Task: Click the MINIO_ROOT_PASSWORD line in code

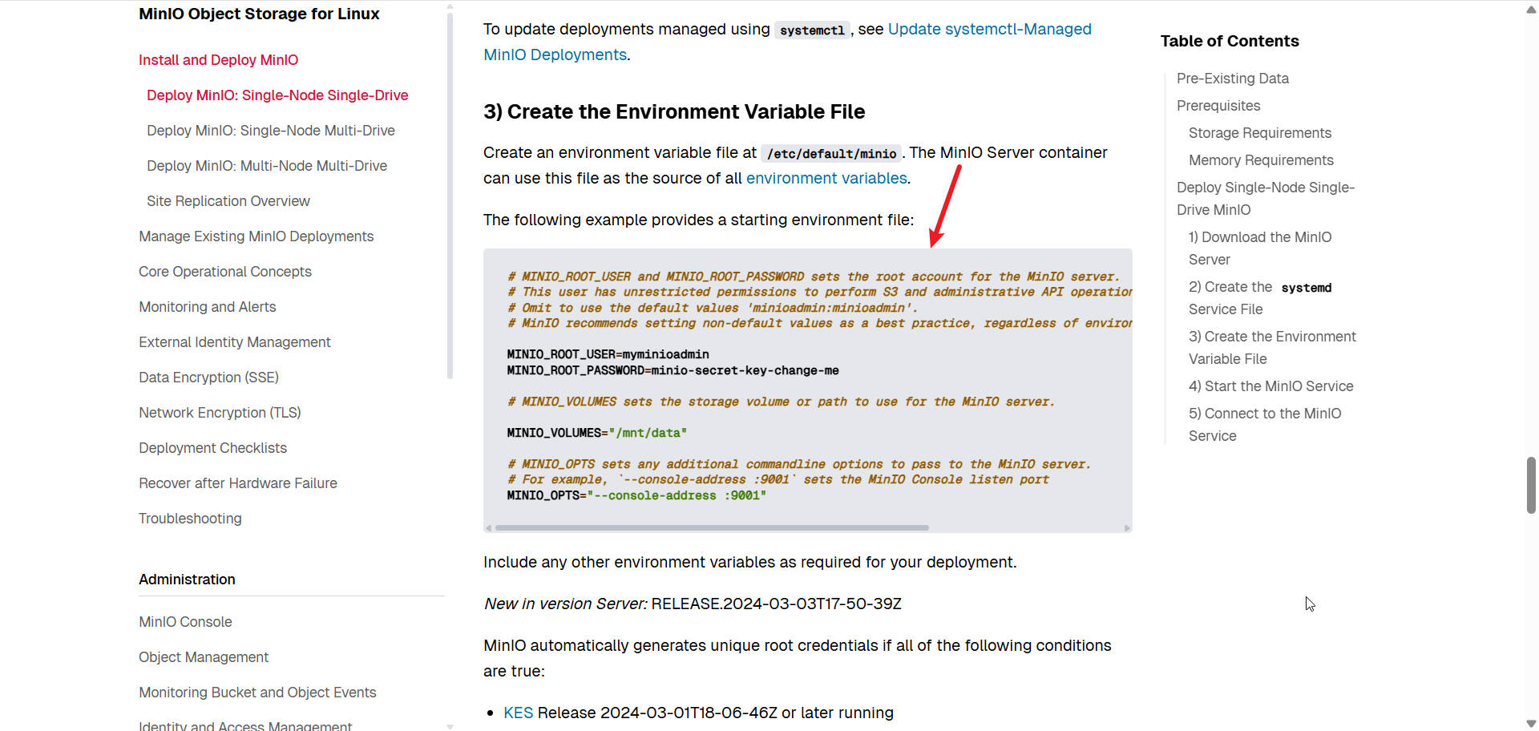Action: (673, 370)
